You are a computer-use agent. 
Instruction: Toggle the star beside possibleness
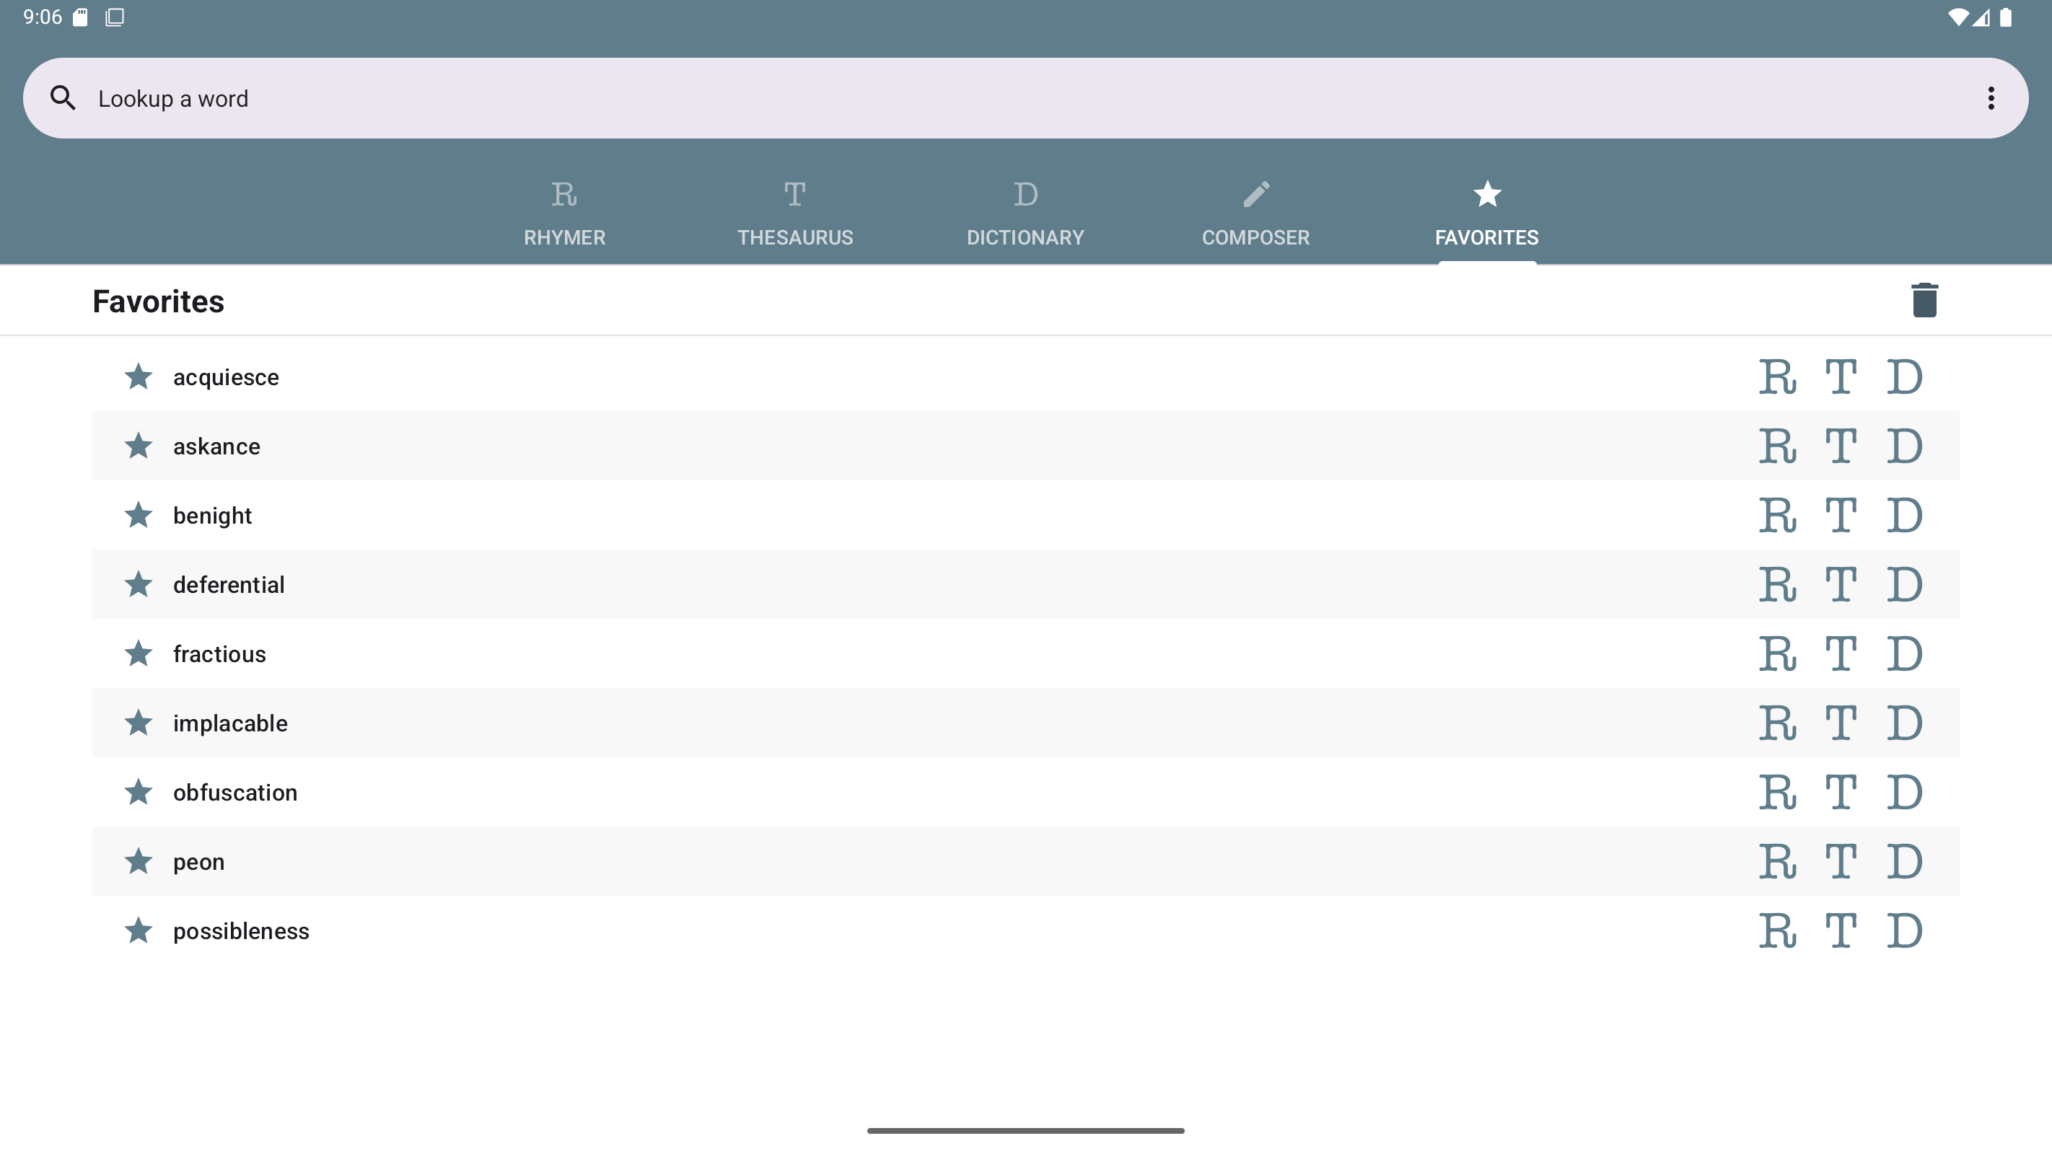(x=139, y=930)
